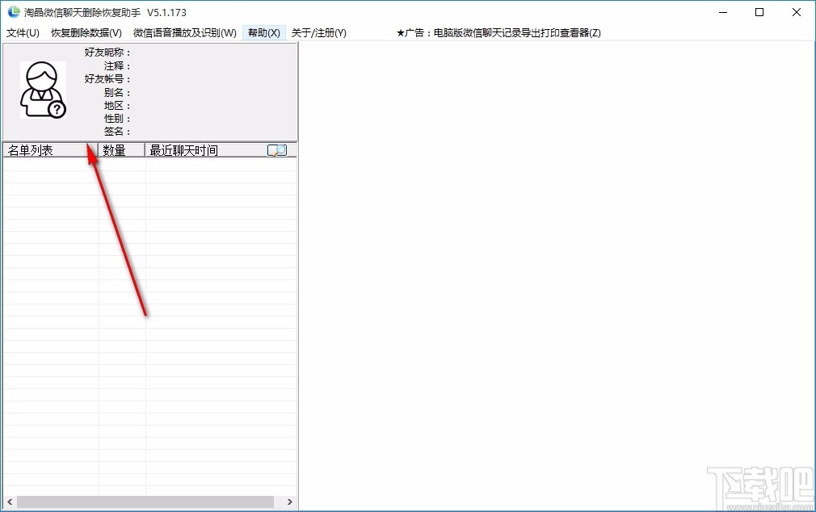Click the 地区 label
This screenshot has width=816, height=512.
(117, 106)
